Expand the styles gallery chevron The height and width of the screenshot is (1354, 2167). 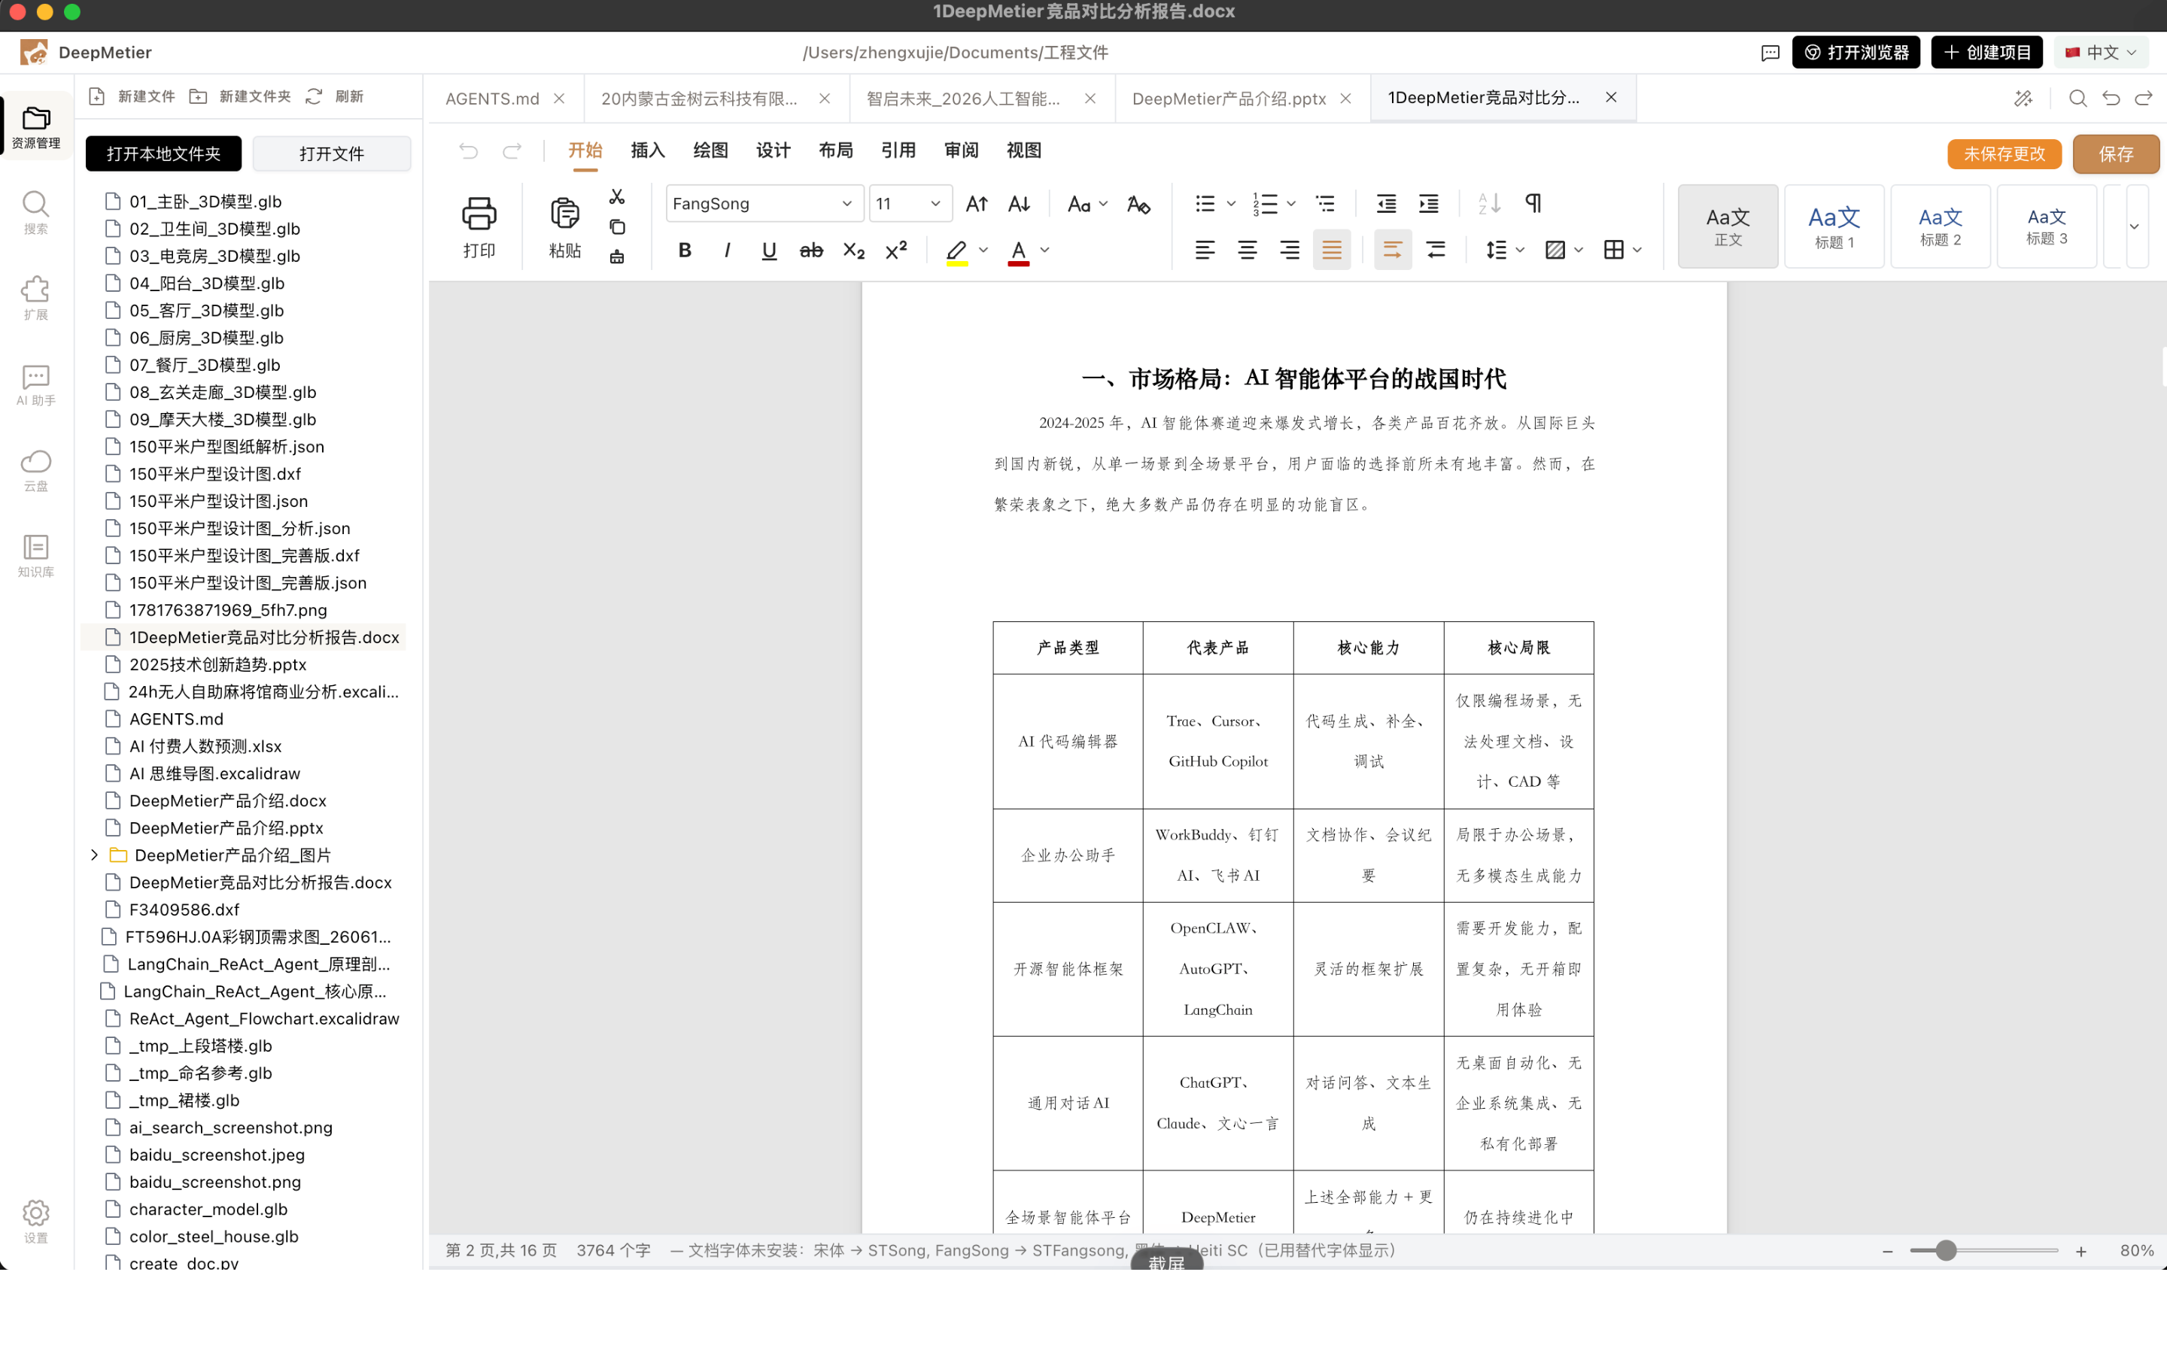2134,226
